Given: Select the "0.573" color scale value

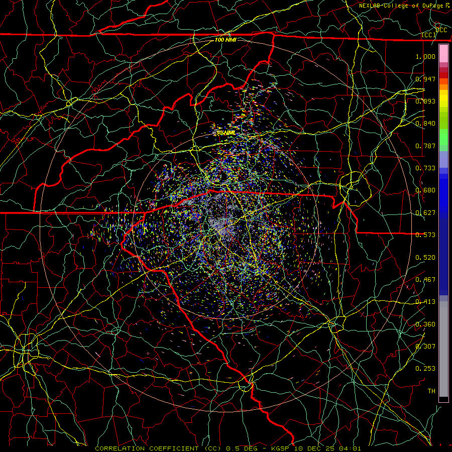Looking at the screenshot, I should click(425, 235).
